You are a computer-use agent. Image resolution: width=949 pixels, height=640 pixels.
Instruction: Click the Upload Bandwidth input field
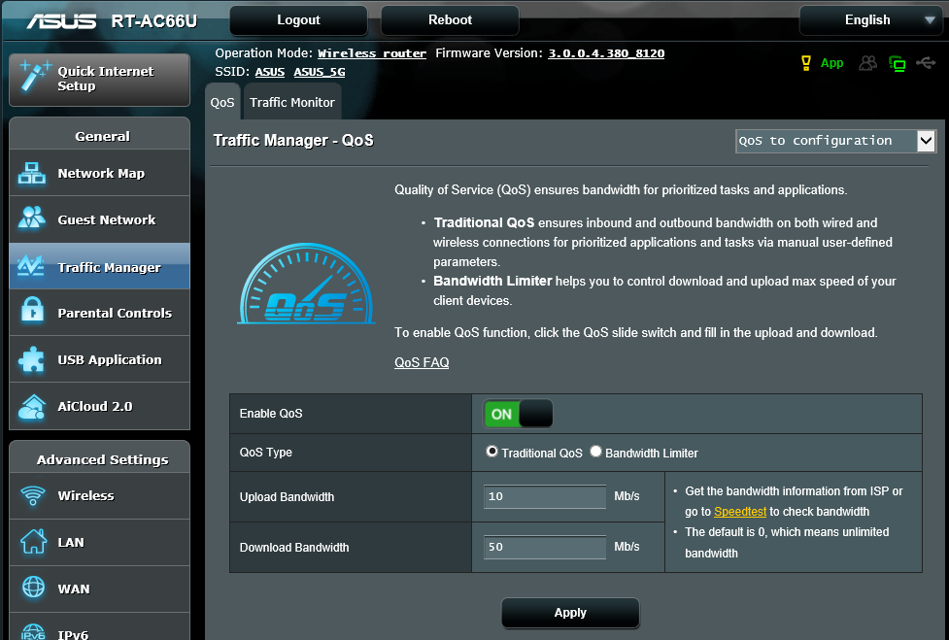pyautogui.click(x=545, y=496)
